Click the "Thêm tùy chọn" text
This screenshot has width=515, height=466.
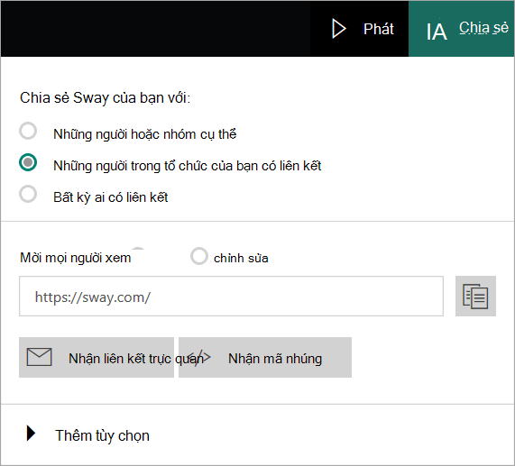102,436
